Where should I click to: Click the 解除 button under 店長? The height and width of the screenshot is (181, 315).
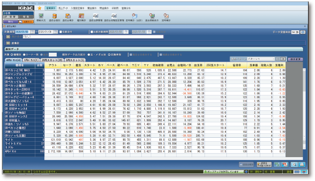click(26, 17)
